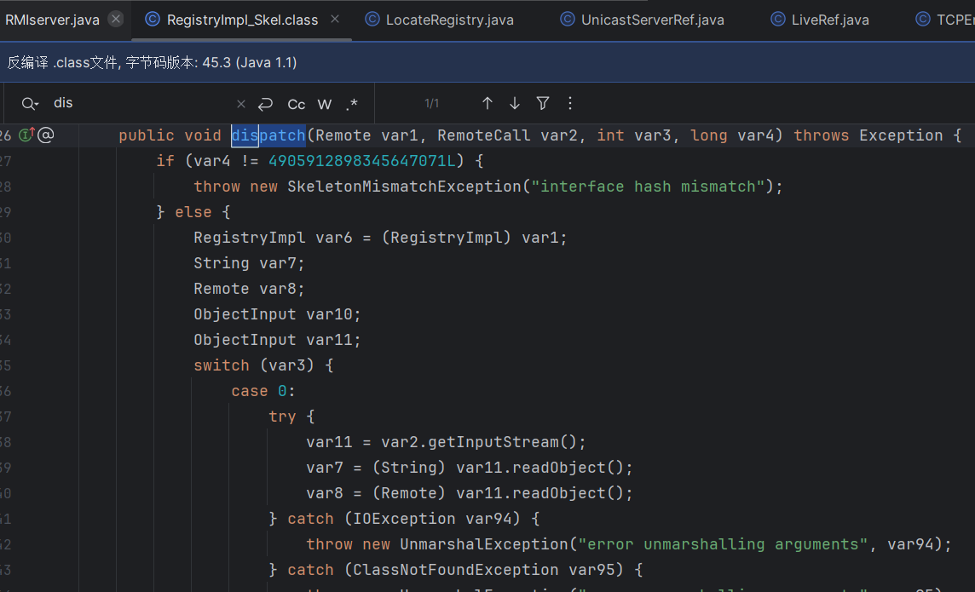This screenshot has width=975, height=592.
Task: Click the green interface icon in the gutter
Action: coord(26,135)
